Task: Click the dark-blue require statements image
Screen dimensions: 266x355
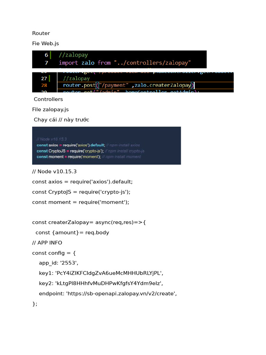Action: [107, 146]
